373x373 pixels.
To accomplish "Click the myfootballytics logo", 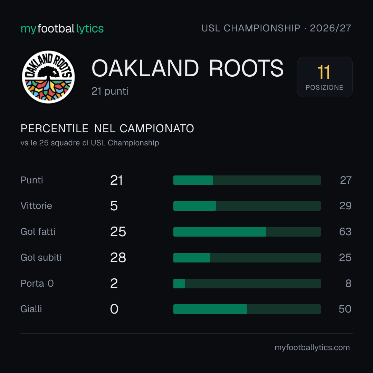I will tap(62, 29).
